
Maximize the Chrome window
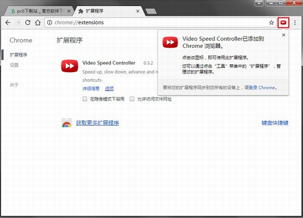(281, 3)
